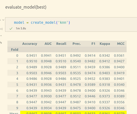Select fold 4 Kappa value 0.9383

pos(105,79)
